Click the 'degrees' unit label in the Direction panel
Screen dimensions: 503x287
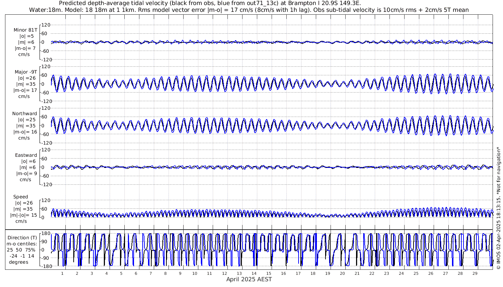tap(19, 262)
